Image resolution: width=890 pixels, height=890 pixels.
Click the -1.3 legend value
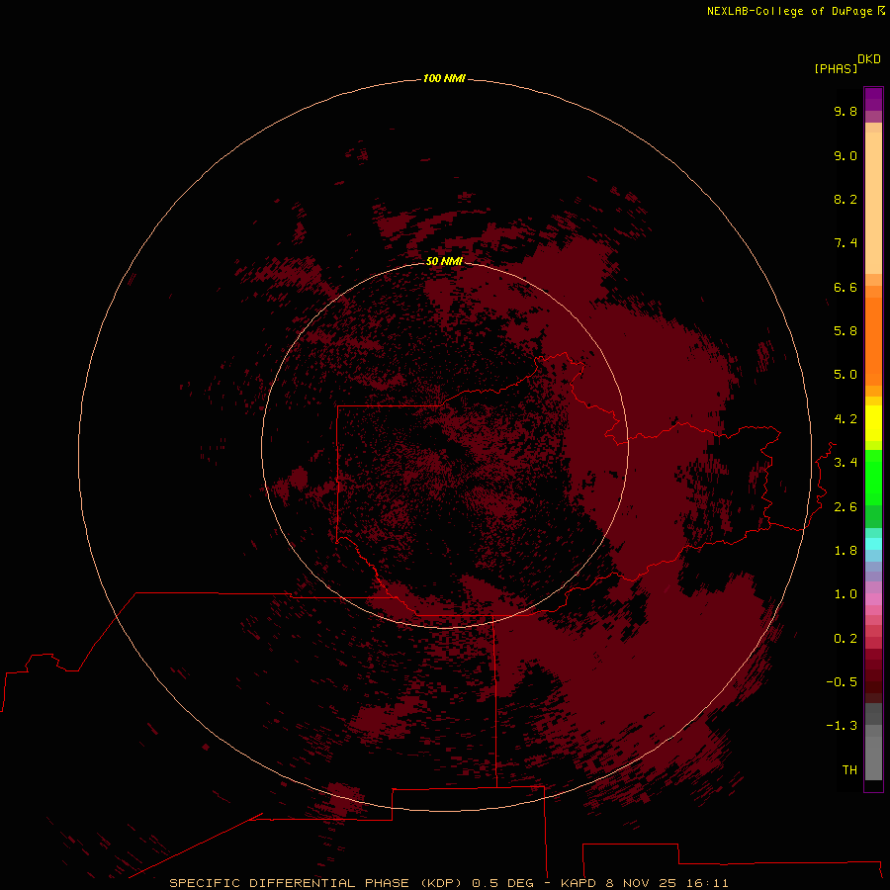pyautogui.click(x=842, y=726)
